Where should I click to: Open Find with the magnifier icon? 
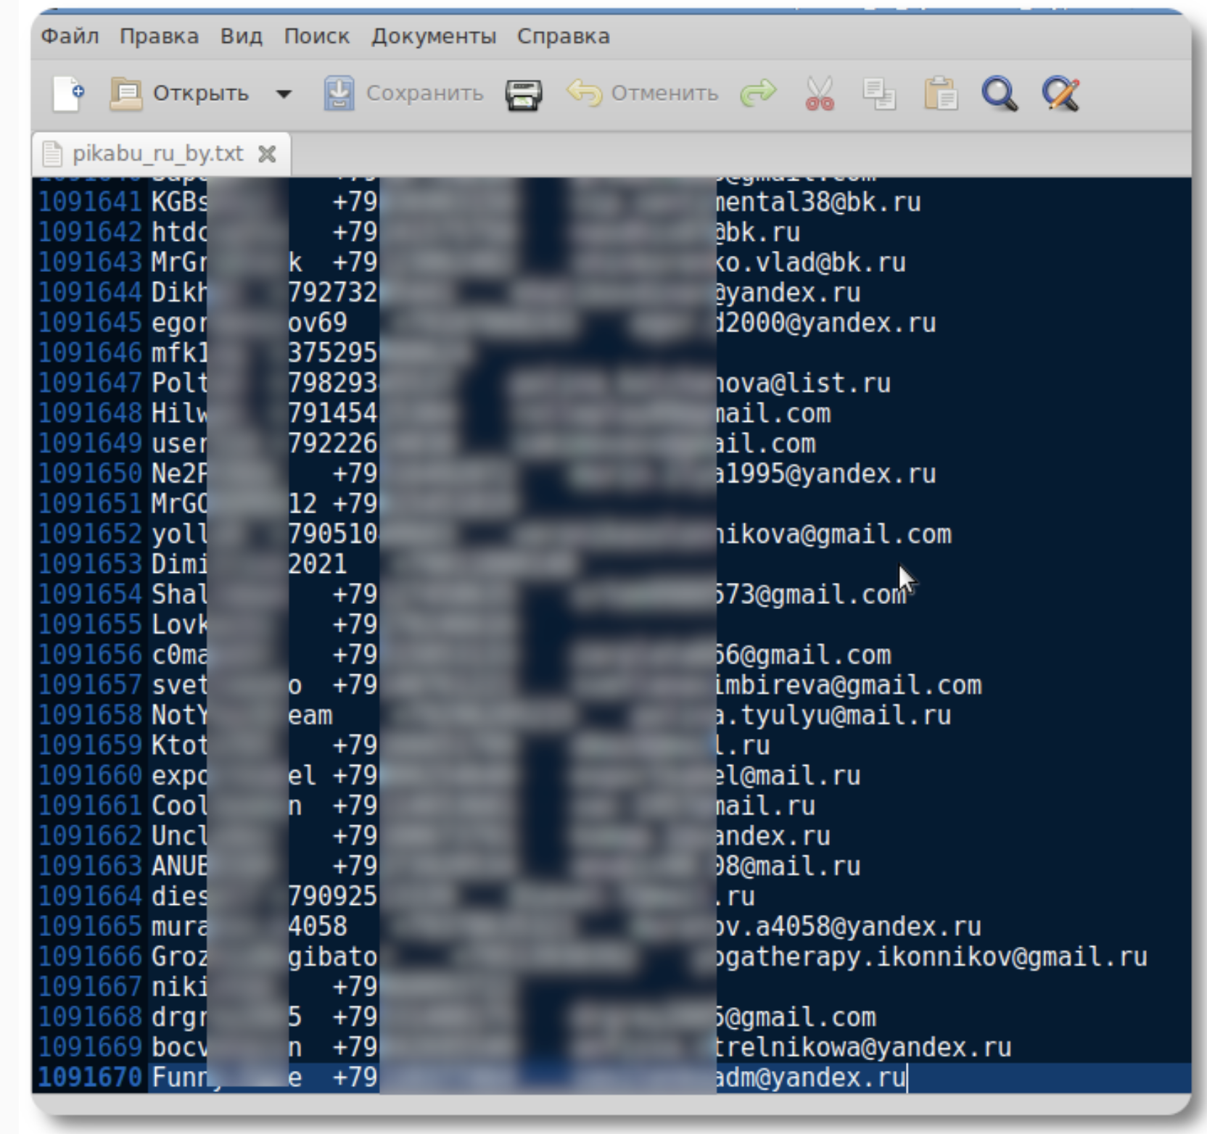pyautogui.click(x=1000, y=94)
